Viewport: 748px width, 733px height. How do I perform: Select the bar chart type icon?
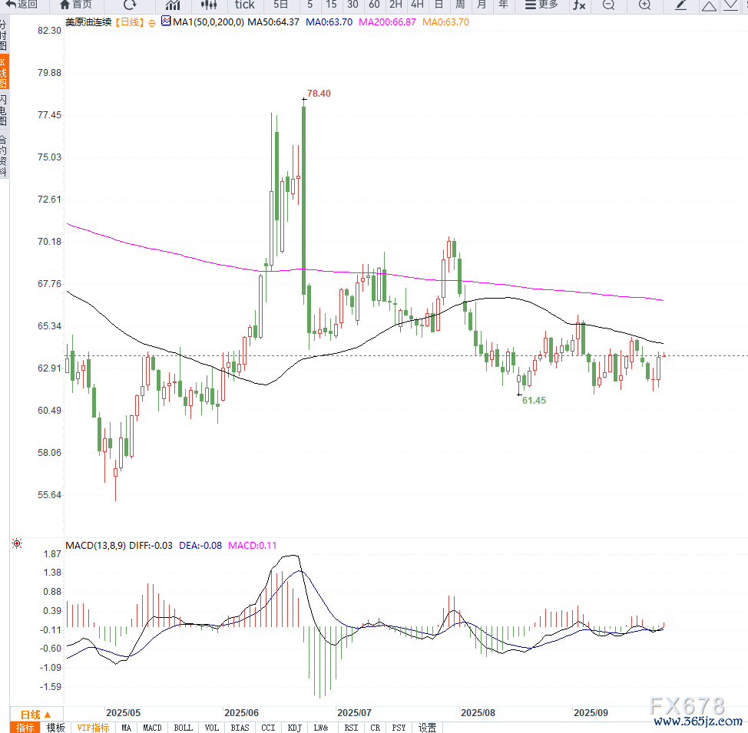173,5
